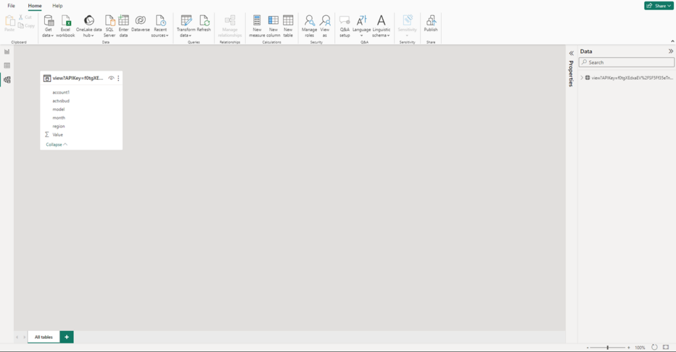Go to next layout tab arrow
Screen dimensions: 676x352
(24, 337)
